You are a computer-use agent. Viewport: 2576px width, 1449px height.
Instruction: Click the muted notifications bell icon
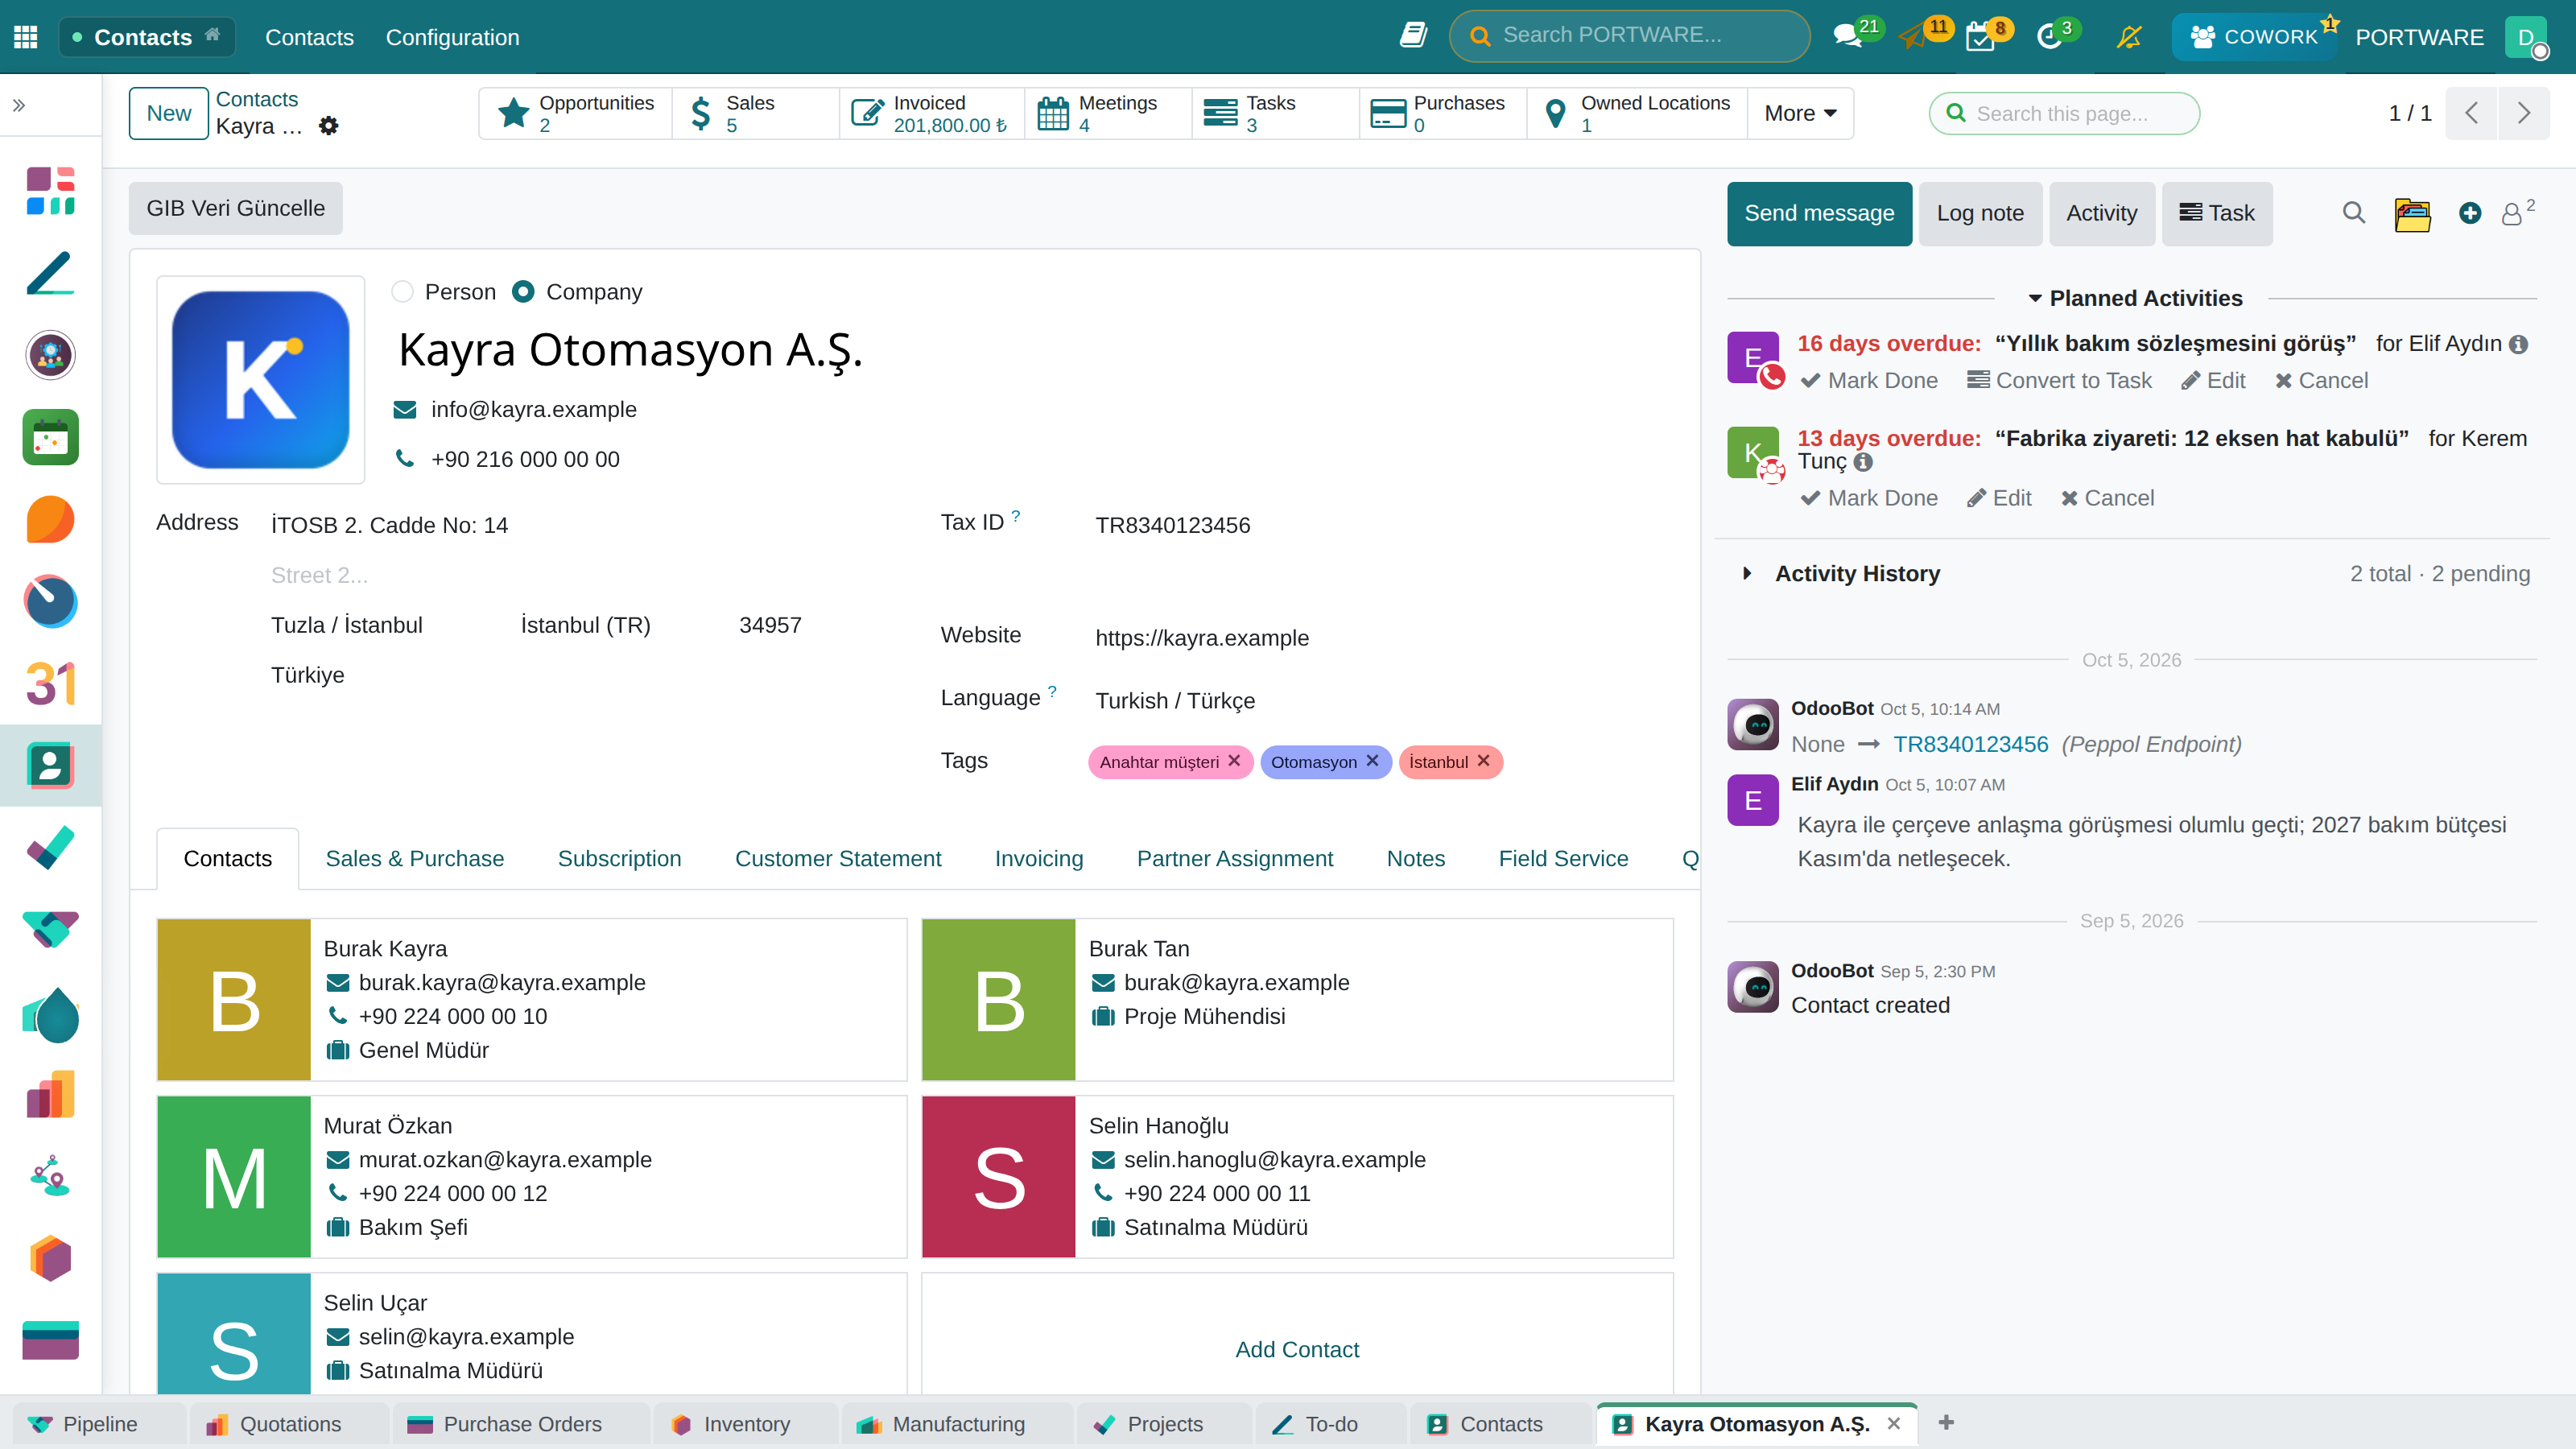click(x=2129, y=37)
